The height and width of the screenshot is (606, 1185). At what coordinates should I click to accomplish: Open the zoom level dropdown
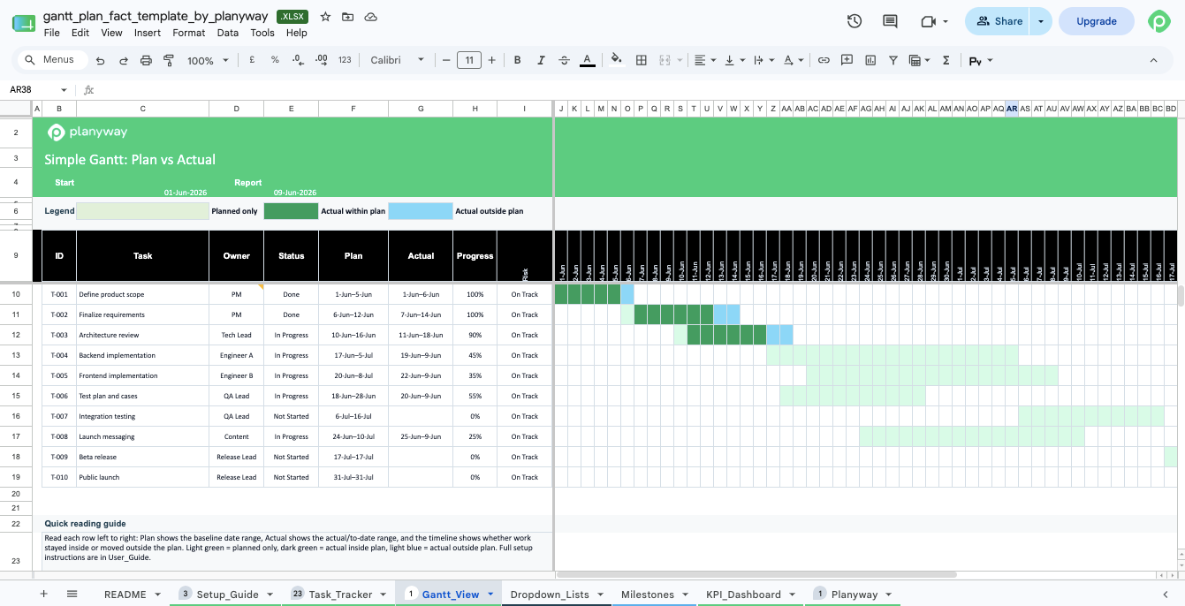(x=208, y=60)
